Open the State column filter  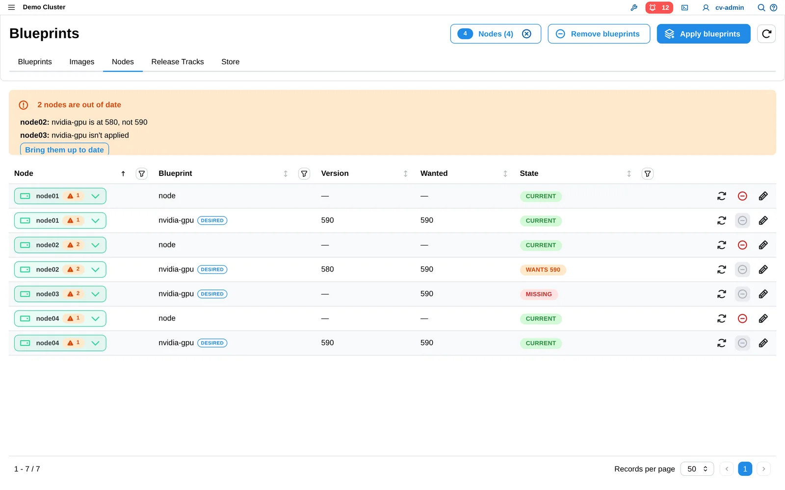[648, 173]
